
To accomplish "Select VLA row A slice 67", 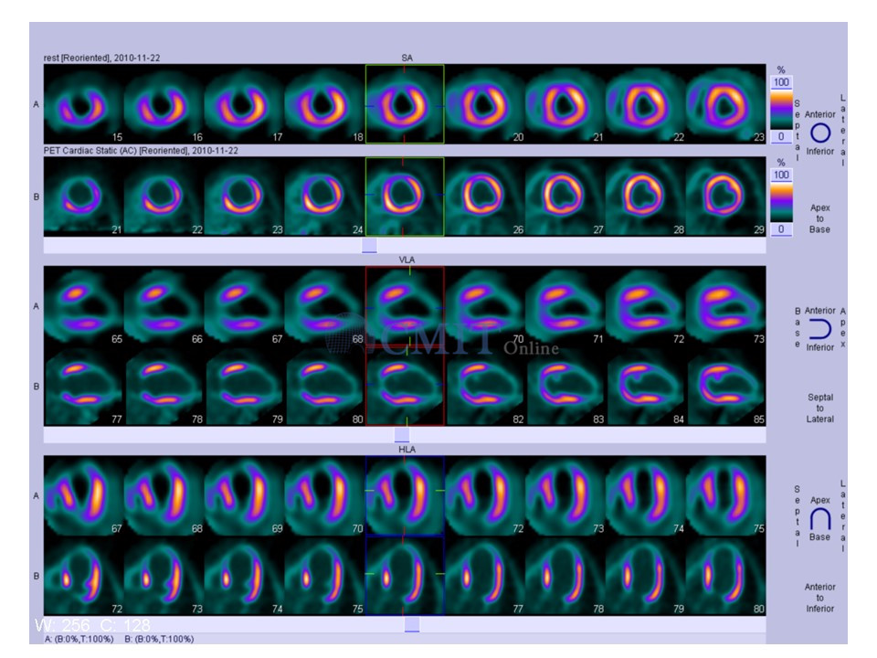I will (245, 306).
